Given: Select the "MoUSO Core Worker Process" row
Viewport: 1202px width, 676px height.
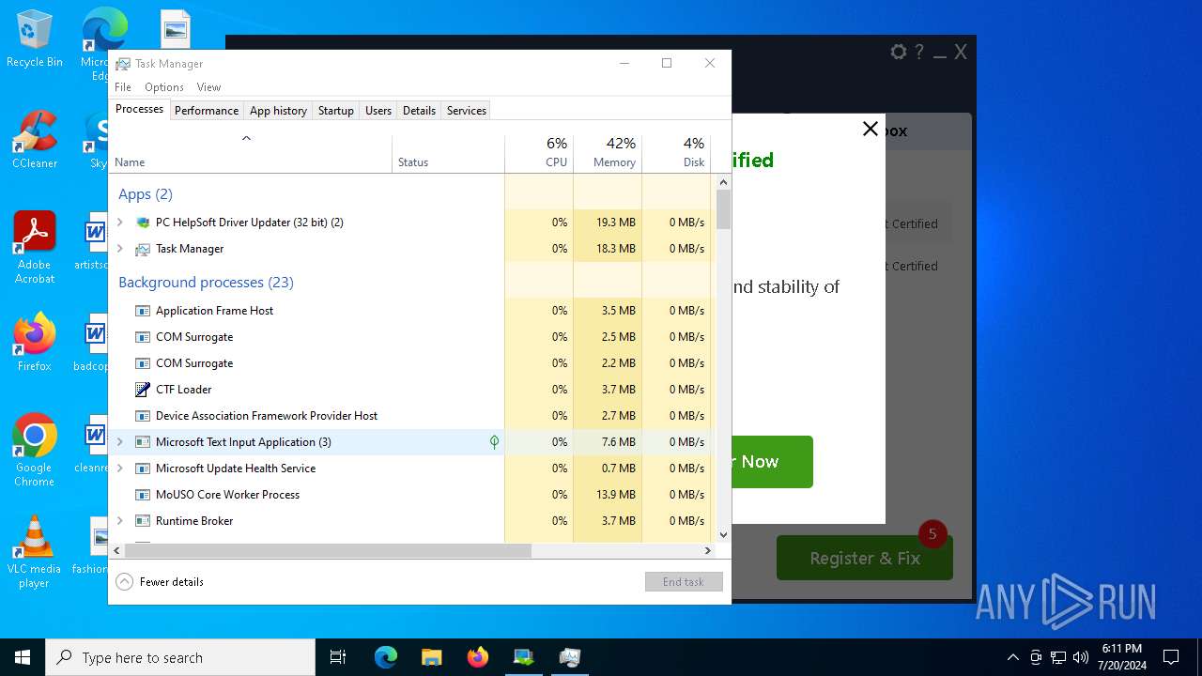Looking at the screenshot, I should [412, 495].
